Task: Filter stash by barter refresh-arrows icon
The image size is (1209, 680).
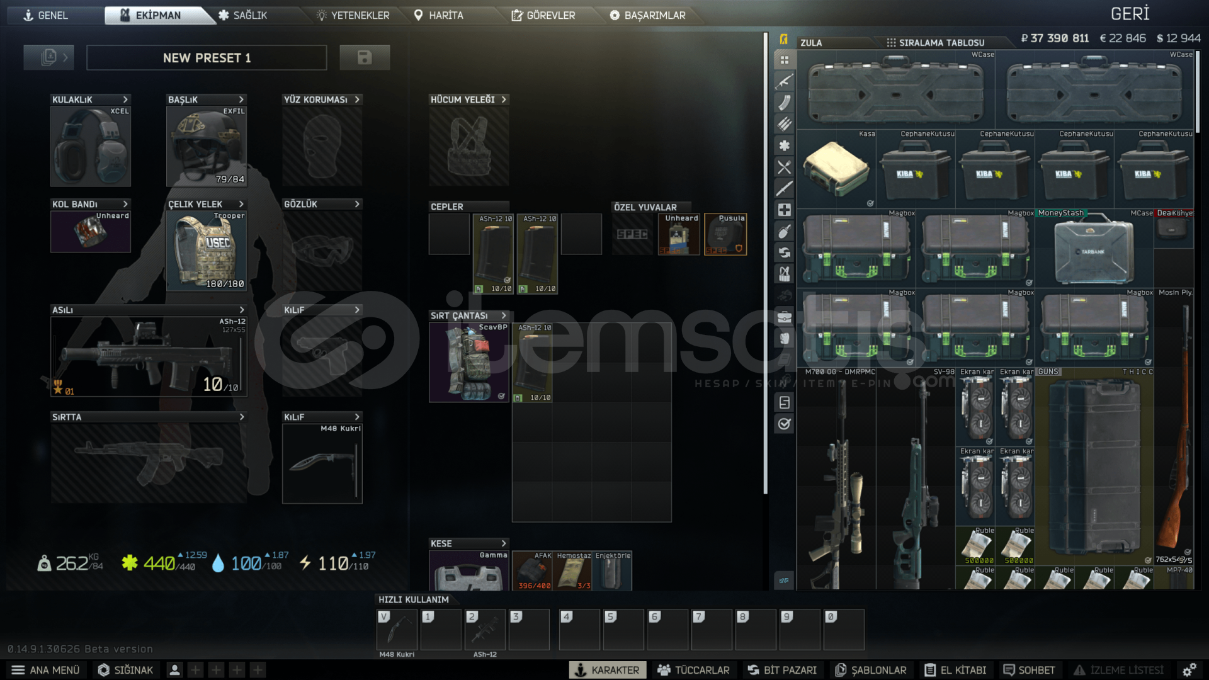Action: (784, 252)
